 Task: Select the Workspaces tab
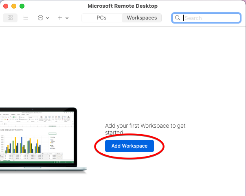142,18
